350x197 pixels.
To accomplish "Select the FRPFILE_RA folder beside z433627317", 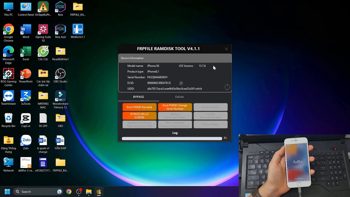I will [60, 165].
